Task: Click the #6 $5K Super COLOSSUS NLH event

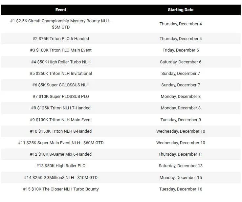Action: point(61,85)
